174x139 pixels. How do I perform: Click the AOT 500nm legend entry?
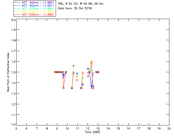point(34,5)
